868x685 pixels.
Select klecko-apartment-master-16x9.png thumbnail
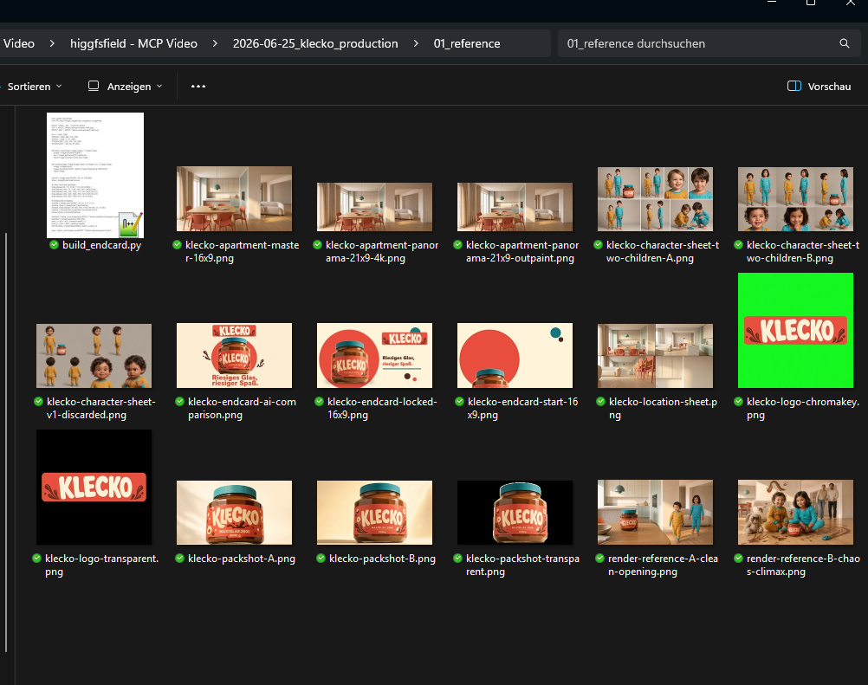tap(234, 198)
